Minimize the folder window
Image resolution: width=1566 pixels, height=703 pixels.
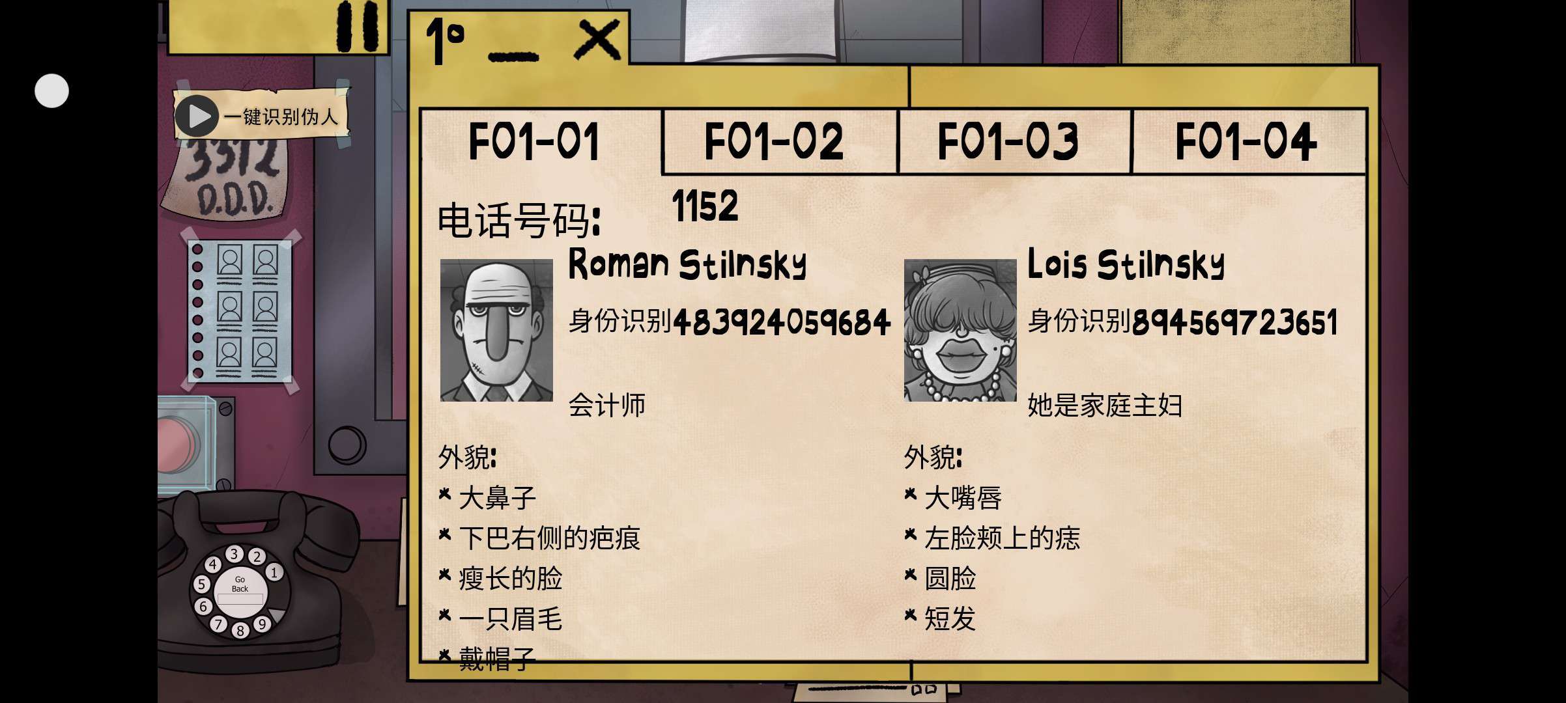pos(514,55)
